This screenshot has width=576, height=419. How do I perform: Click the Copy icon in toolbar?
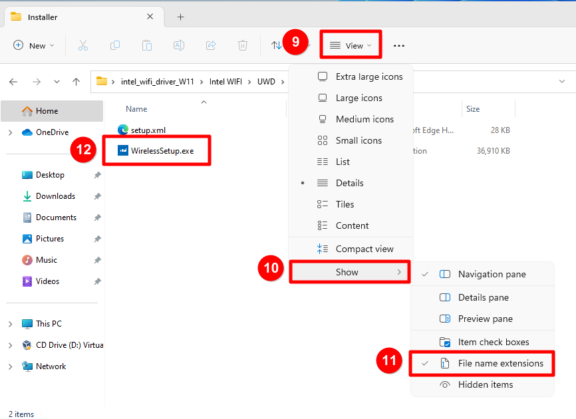tap(115, 45)
